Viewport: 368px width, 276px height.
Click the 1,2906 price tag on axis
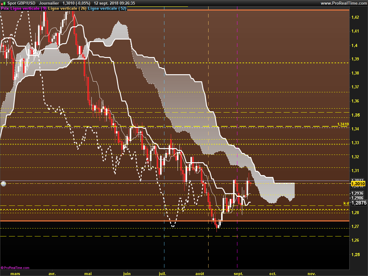point(357,198)
